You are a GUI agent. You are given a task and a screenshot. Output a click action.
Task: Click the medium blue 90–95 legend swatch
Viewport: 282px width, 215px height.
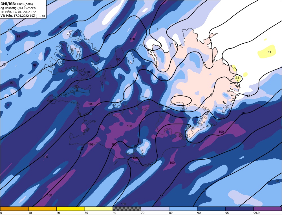211,209
